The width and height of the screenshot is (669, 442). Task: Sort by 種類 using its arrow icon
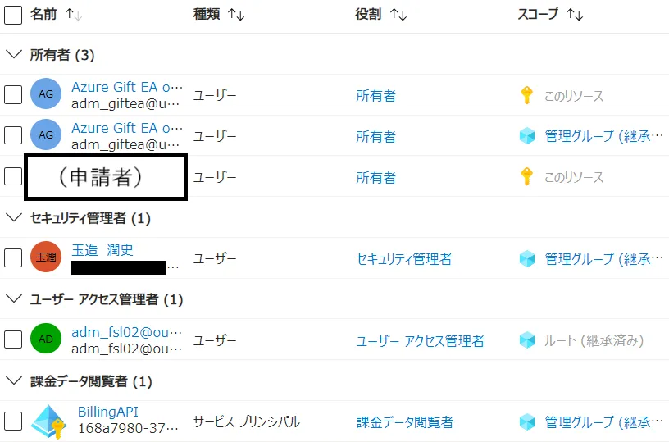coord(236,15)
